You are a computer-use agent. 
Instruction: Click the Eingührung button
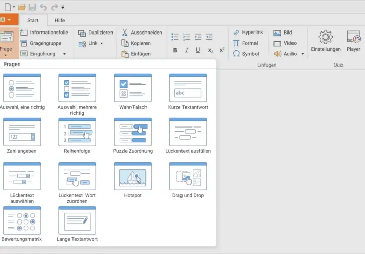(38, 54)
